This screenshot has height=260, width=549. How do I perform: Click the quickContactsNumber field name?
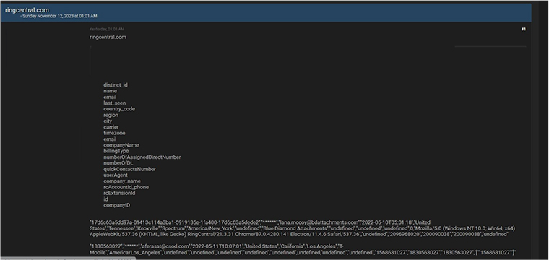[x=129, y=169]
